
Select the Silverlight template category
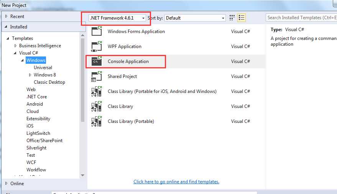(36, 148)
